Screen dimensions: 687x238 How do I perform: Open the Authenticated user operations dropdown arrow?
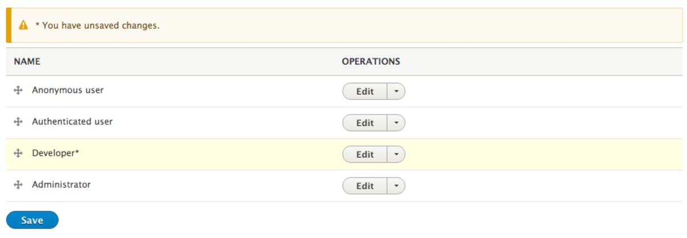click(396, 123)
